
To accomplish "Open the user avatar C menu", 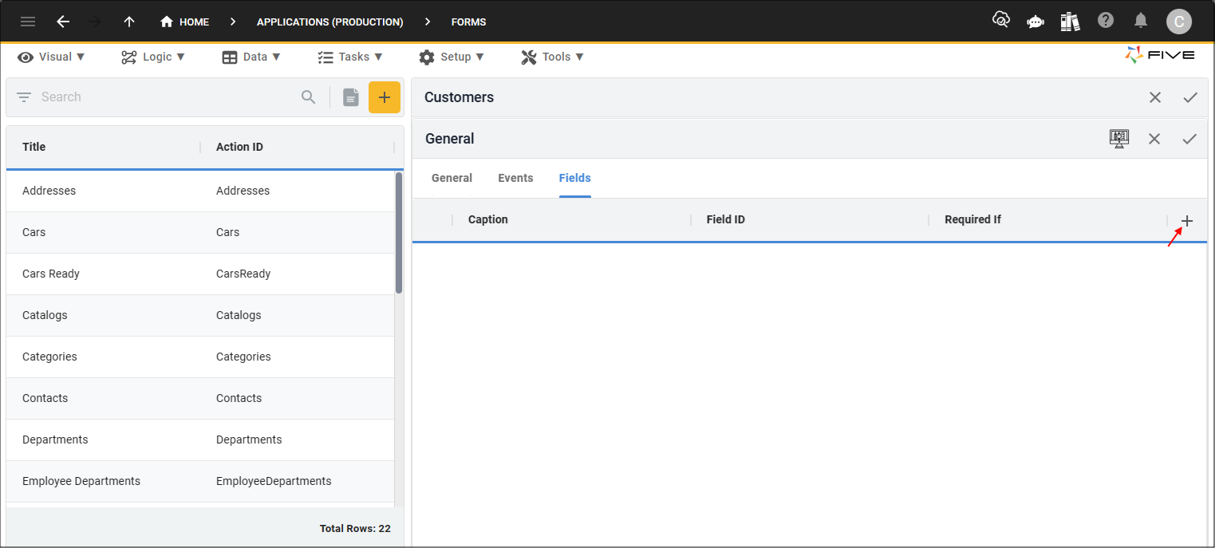I will 1178,22.
